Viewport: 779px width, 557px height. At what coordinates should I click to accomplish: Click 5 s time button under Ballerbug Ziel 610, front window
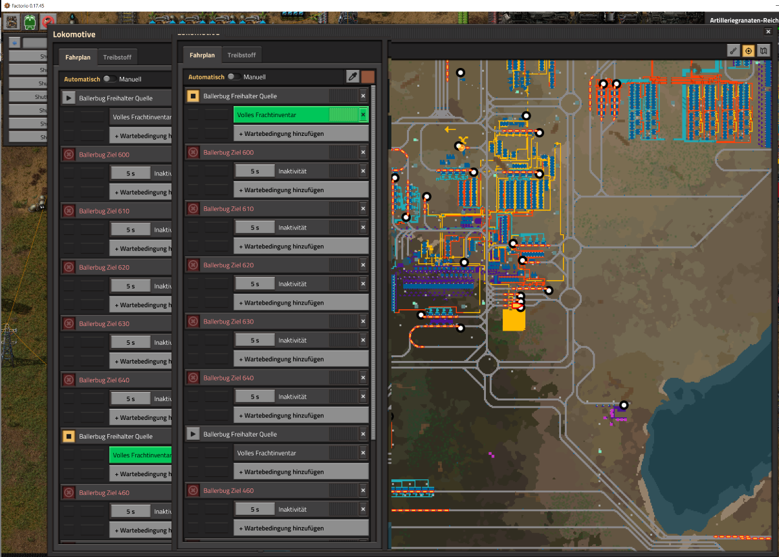pos(254,228)
